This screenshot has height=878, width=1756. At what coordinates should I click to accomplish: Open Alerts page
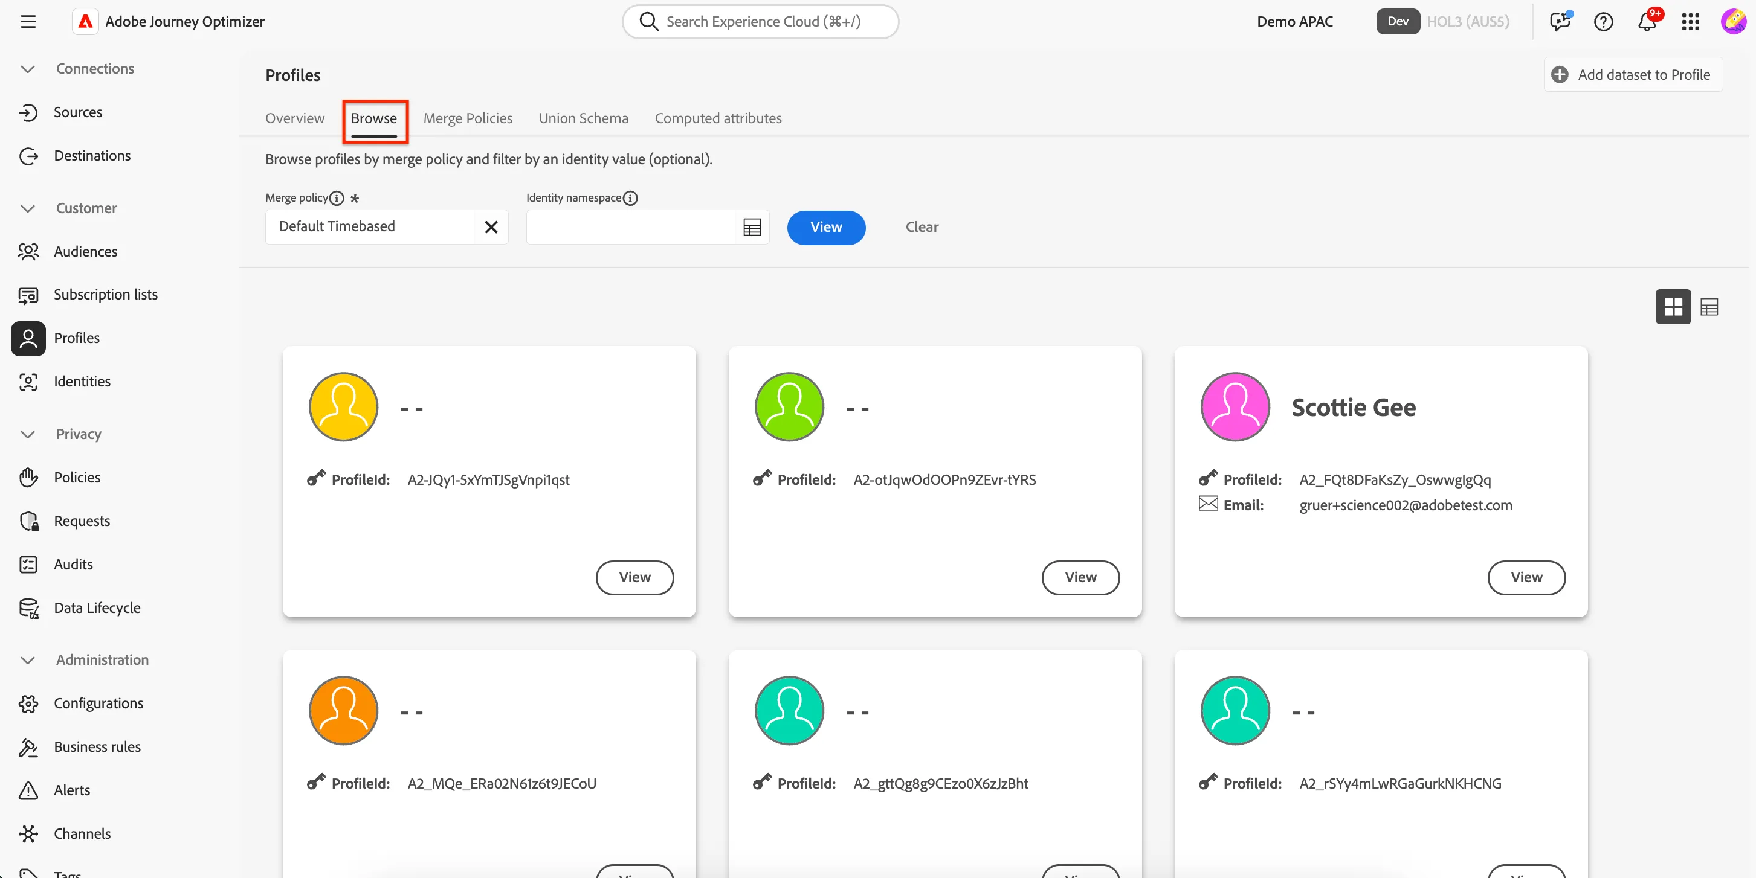[x=71, y=790]
